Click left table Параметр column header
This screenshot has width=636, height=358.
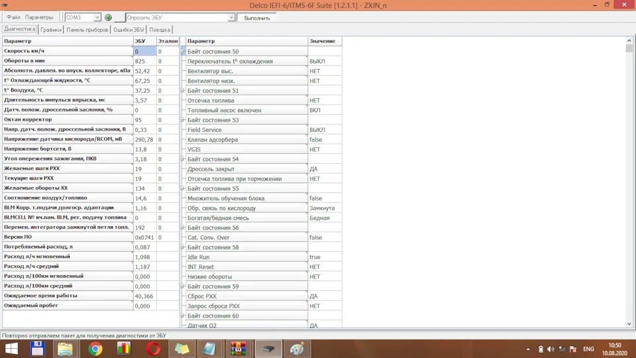pos(68,41)
